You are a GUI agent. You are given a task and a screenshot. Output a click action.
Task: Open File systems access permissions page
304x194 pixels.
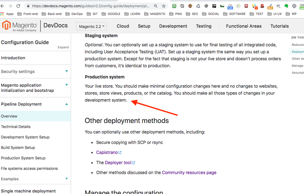point(29,168)
